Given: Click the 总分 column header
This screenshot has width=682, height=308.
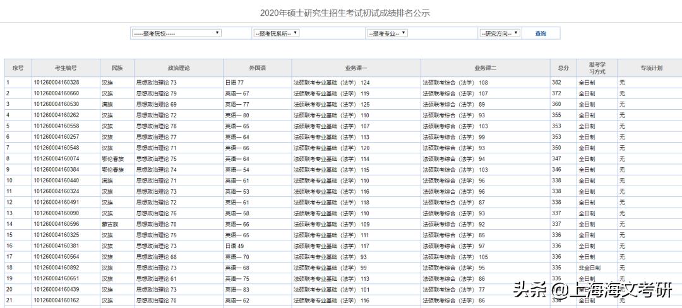Looking at the screenshot, I should click(x=563, y=68).
